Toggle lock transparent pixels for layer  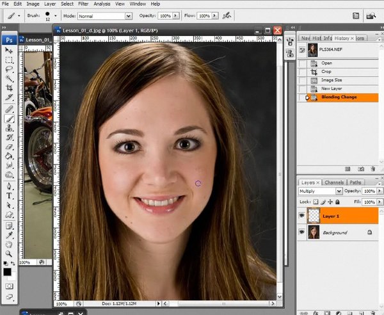[316, 202]
